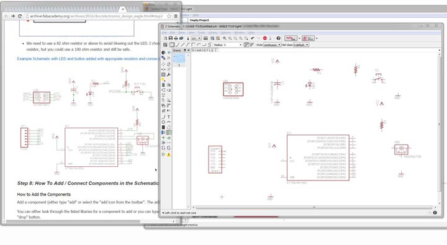Click the Zoom to fit icon
447x245 pixels.
[225, 38]
